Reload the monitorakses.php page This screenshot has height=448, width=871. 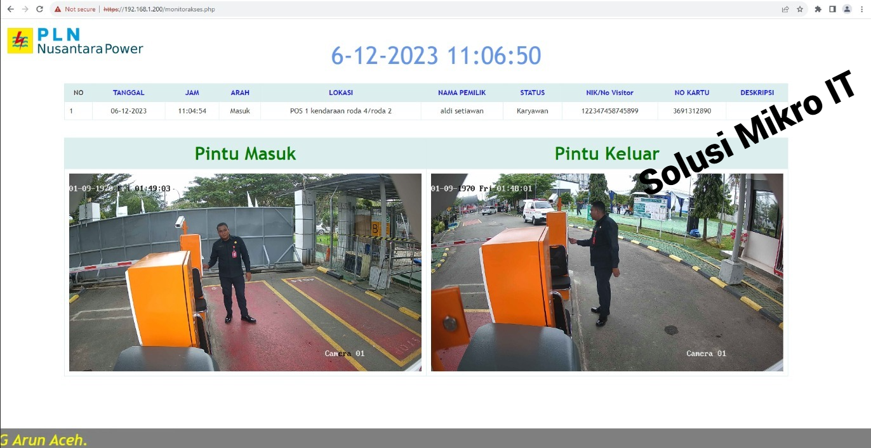[39, 10]
